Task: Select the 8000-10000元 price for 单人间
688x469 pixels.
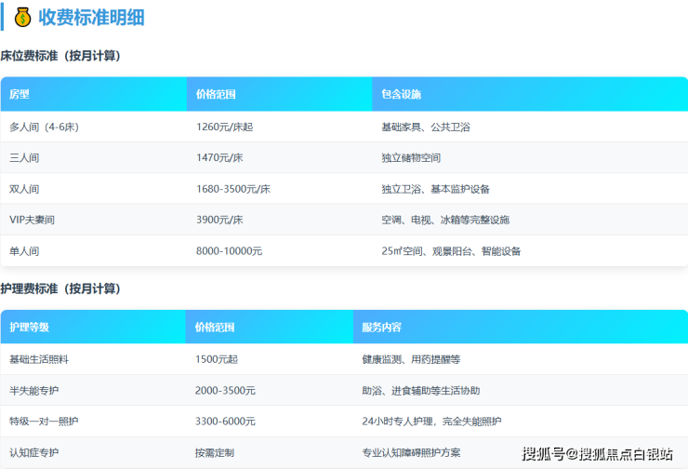Action: click(229, 251)
